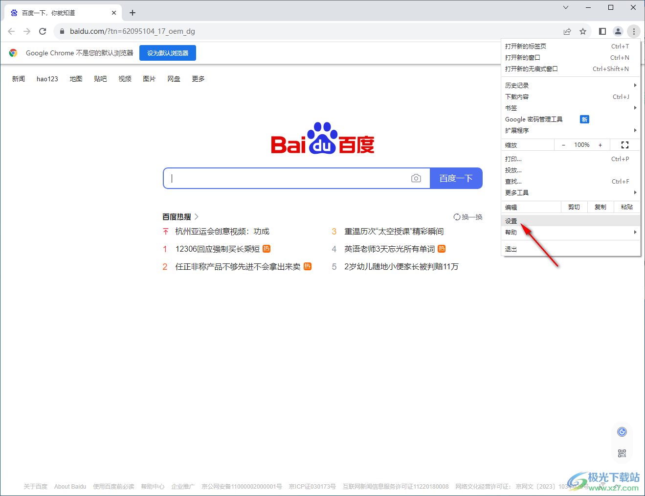
Task: Open 下载内容 from the menu
Action: 571,96
